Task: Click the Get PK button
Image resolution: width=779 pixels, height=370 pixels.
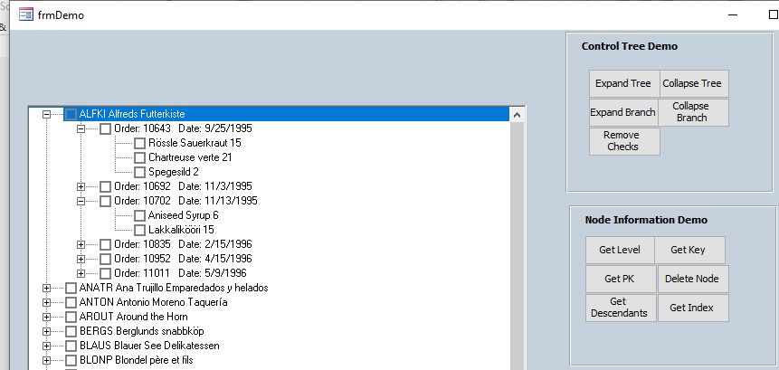Action: pyautogui.click(x=621, y=279)
